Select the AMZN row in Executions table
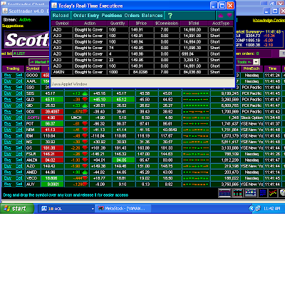 point(142,72)
